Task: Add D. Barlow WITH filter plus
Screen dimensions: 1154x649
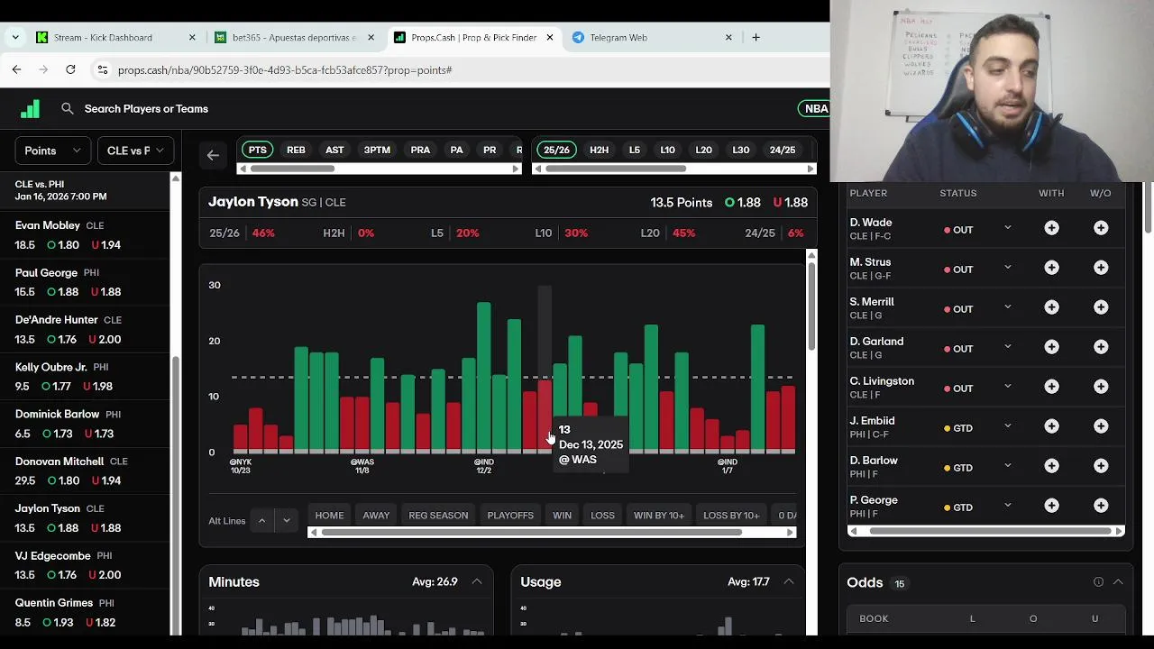Action: point(1051,466)
